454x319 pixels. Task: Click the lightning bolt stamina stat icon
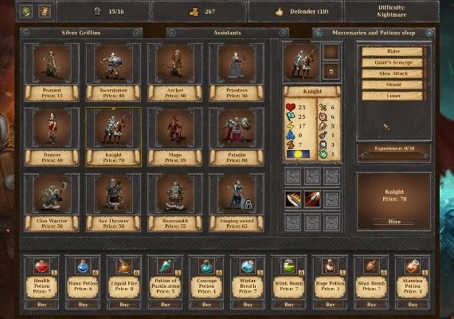click(291, 126)
